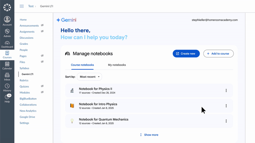This screenshot has width=255, height=143.
Task: Click the stephkeller@homeroomacademy.com account email
Action: [215, 20]
